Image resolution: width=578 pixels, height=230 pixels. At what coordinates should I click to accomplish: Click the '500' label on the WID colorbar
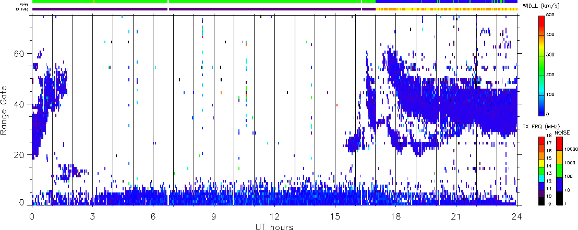click(x=549, y=16)
